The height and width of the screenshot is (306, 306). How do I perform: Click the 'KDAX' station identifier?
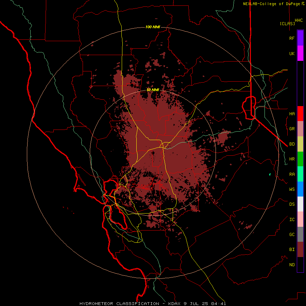[175, 304]
